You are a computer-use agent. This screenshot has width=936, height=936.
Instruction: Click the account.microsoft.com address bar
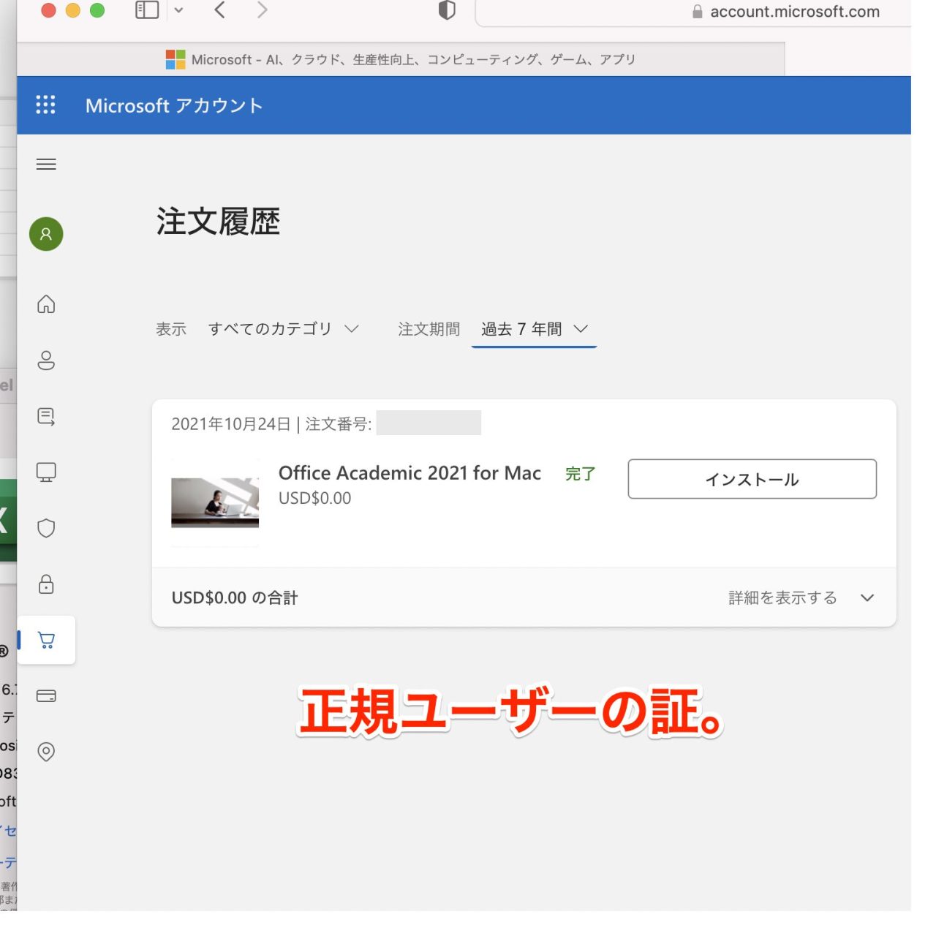(693, 12)
